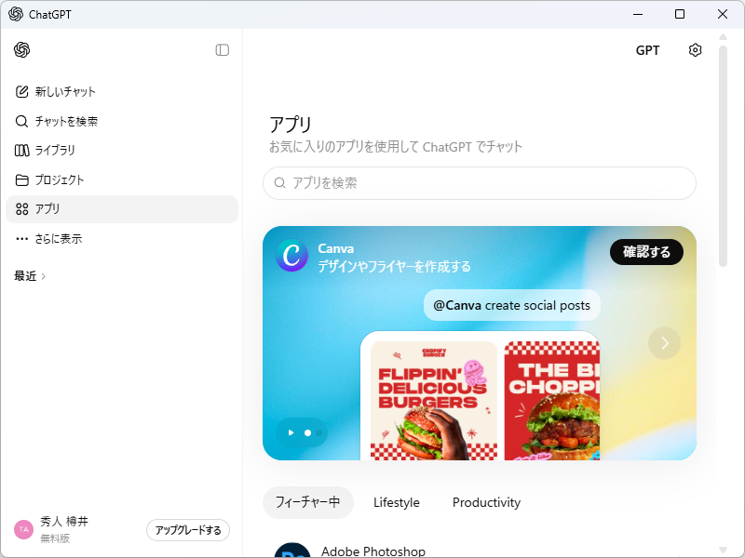Maximize the ChatGPT window
The image size is (745, 558).
tap(680, 14)
